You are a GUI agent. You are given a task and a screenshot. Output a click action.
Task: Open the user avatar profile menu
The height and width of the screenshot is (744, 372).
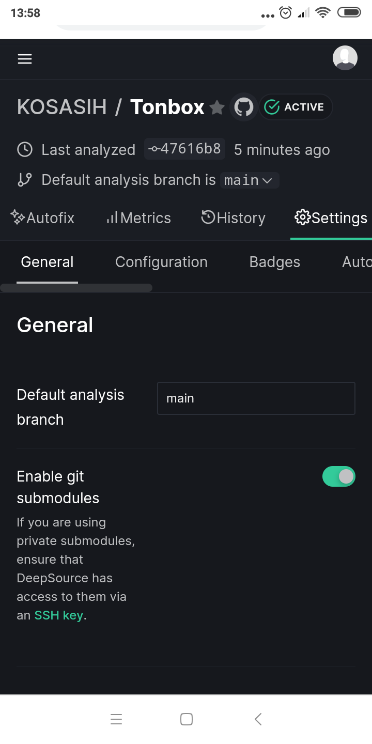345,58
